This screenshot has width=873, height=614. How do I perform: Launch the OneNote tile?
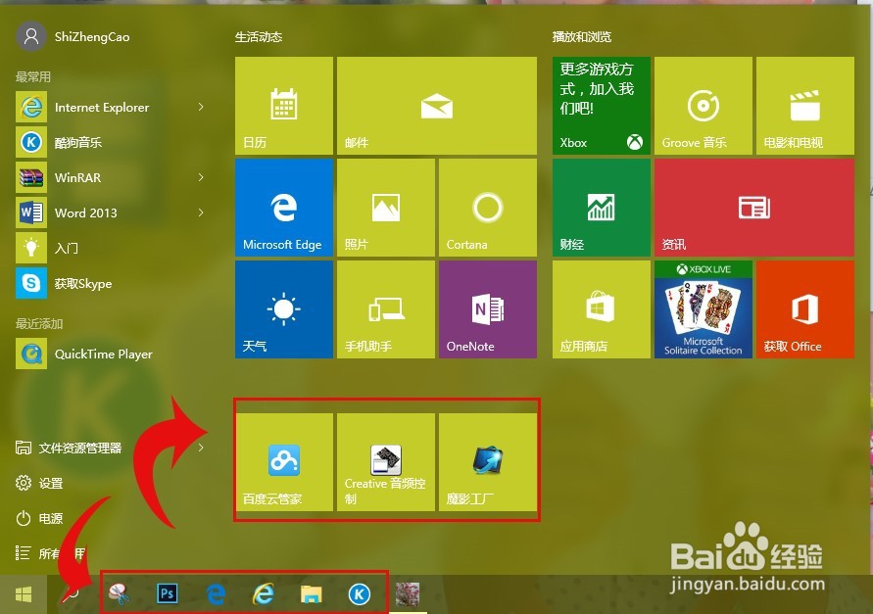(488, 309)
